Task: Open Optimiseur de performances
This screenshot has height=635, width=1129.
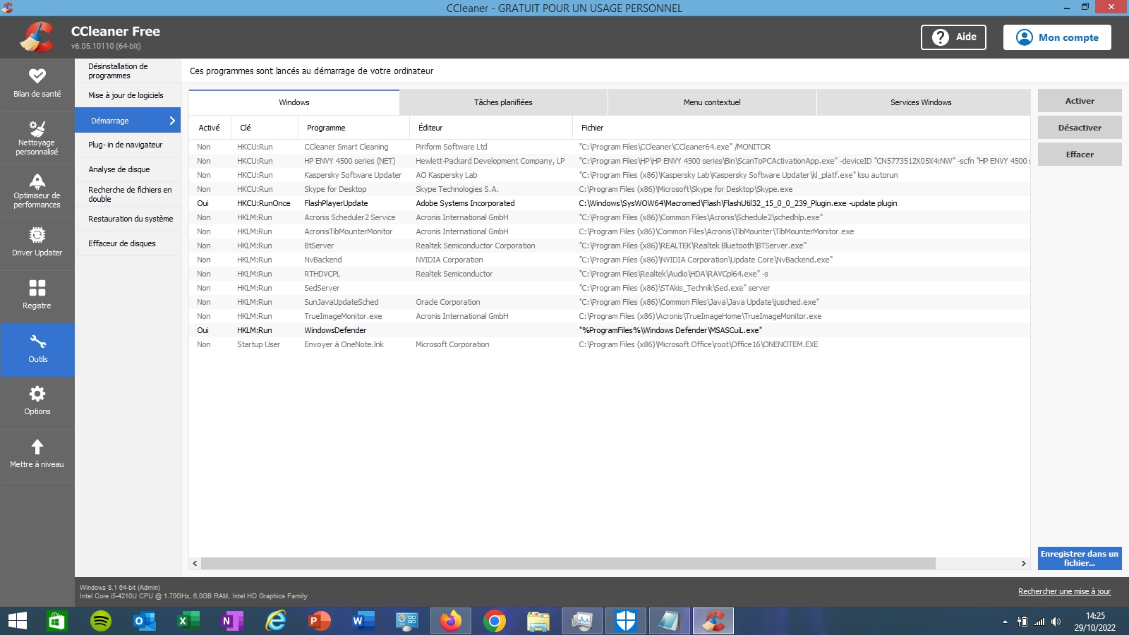Action: pos(37,191)
